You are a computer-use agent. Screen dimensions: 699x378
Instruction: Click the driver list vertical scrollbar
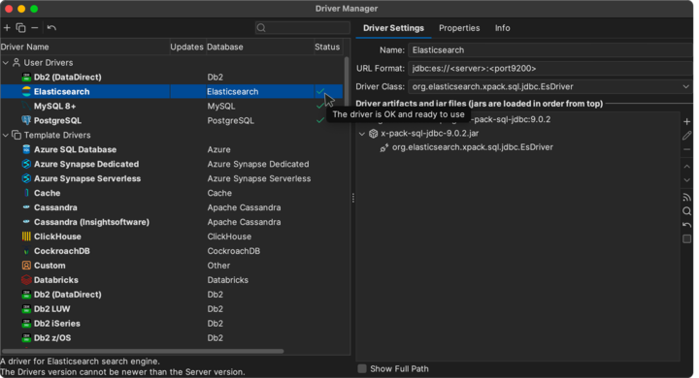click(347, 80)
